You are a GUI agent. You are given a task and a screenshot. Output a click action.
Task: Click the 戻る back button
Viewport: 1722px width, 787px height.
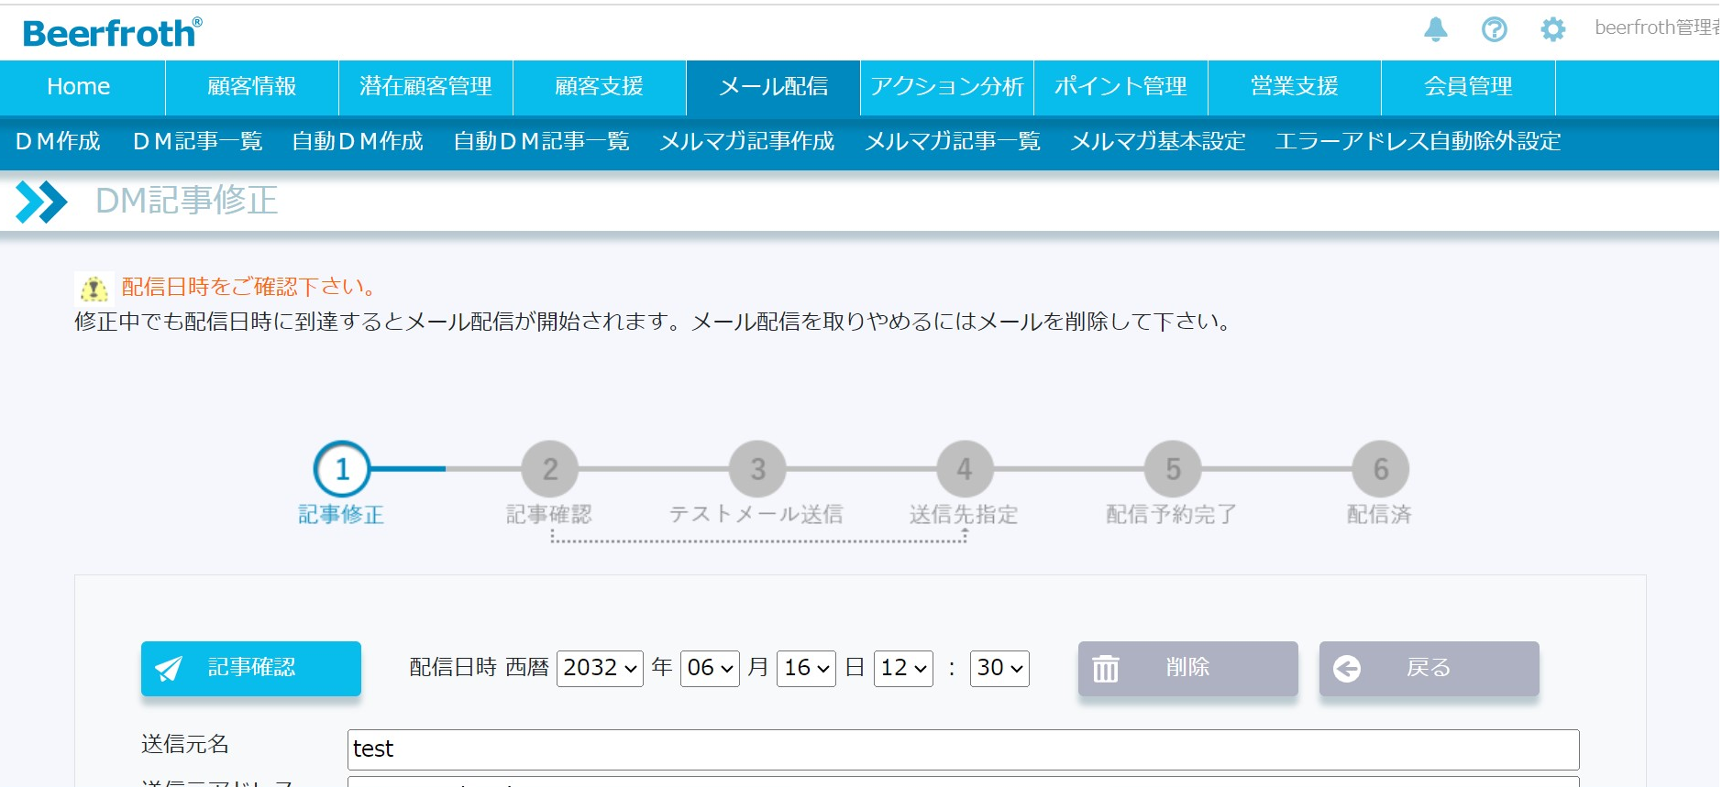tap(1428, 668)
